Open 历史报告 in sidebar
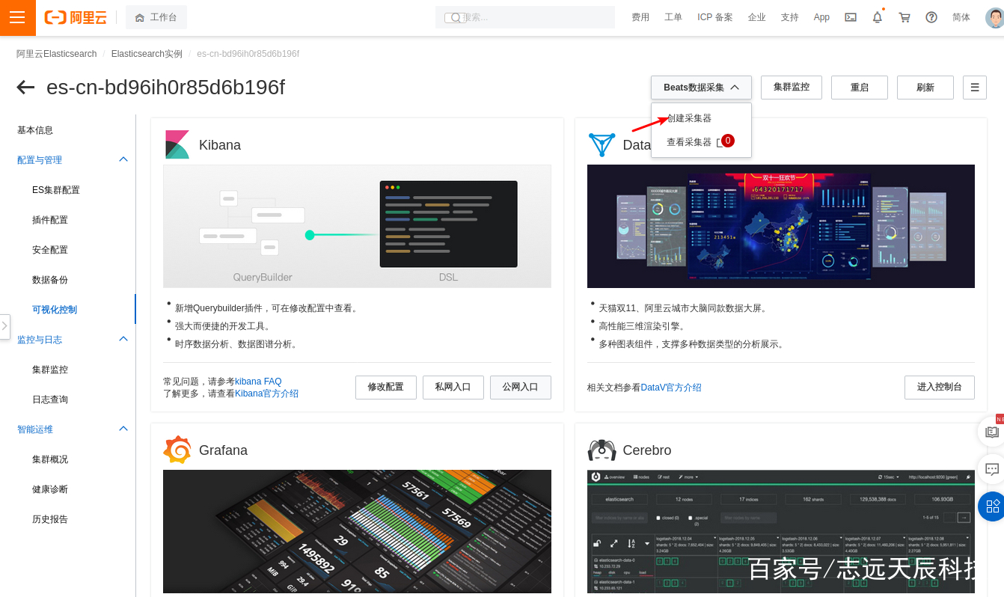The height and width of the screenshot is (597, 1004). pyautogui.click(x=50, y=519)
